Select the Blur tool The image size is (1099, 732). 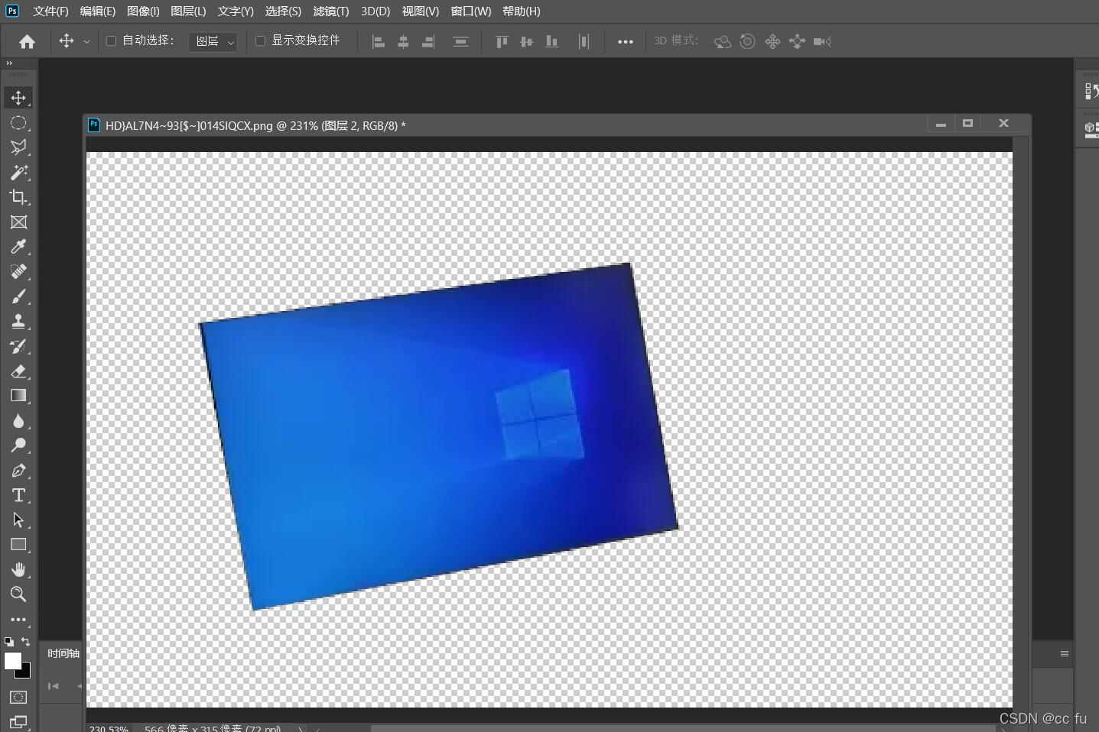[18, 421]
